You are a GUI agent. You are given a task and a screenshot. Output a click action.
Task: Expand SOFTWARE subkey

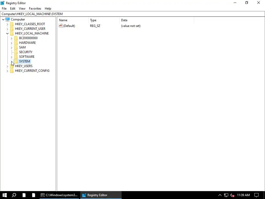[x=11, y=57]
